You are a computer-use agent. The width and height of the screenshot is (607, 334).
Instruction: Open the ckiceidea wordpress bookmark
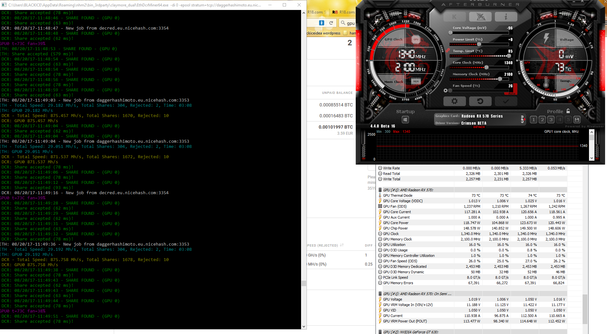pos(324,33)
